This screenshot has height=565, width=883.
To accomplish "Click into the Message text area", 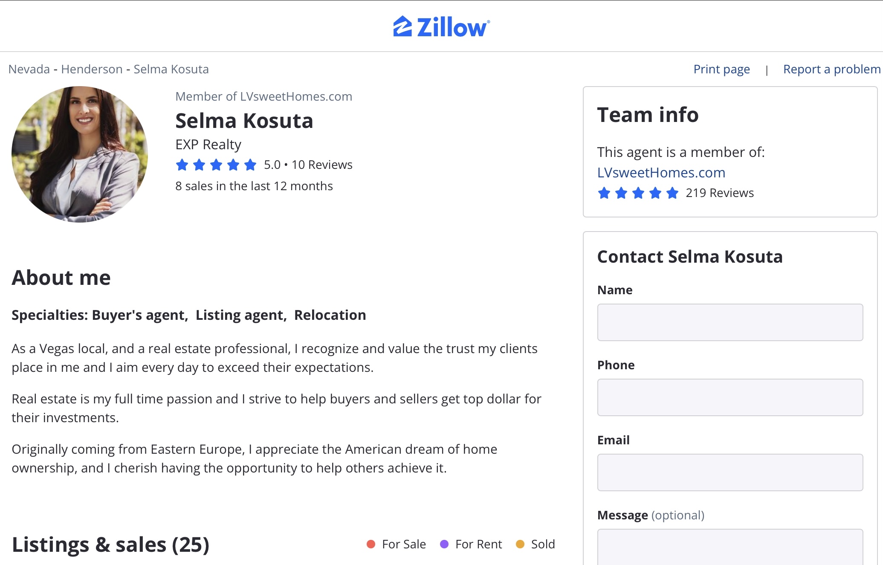I will click(730, 547).
